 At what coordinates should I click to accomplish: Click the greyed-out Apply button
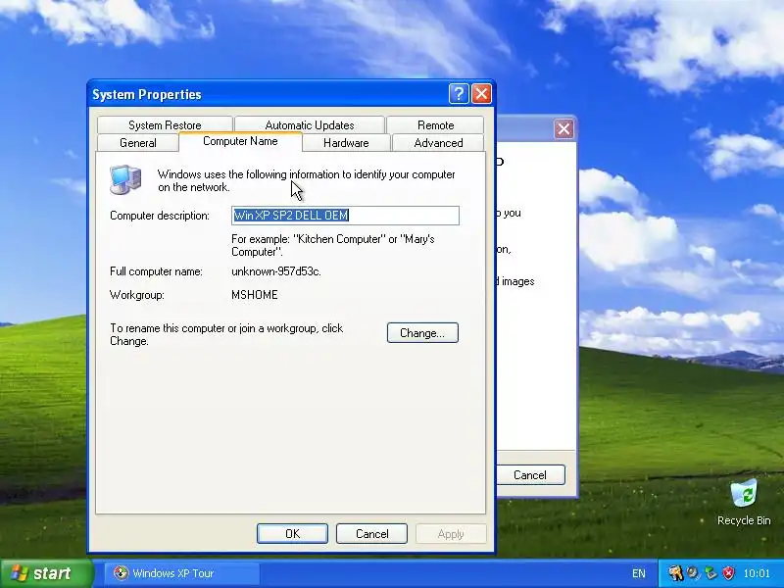(x=451, y=534)
